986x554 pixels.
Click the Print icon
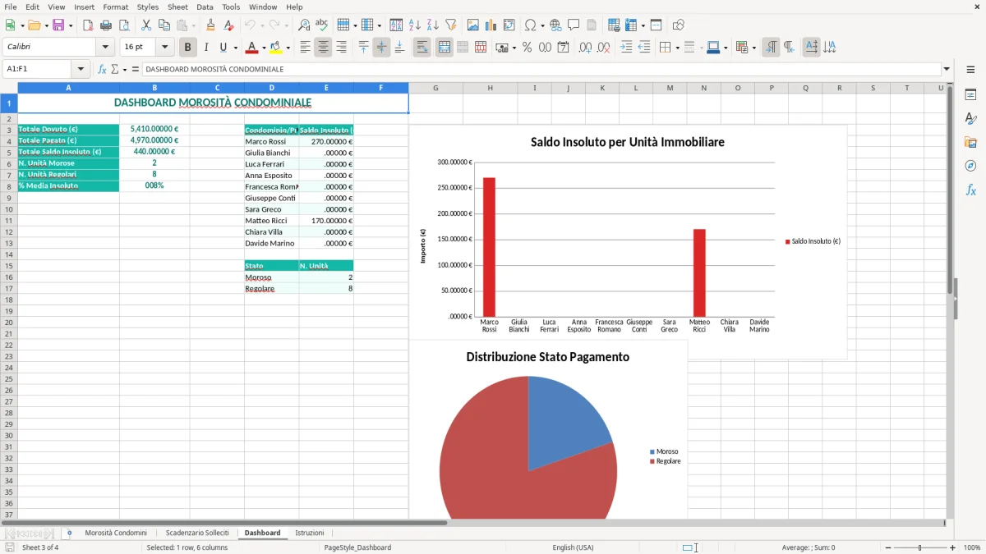(106, 25)
